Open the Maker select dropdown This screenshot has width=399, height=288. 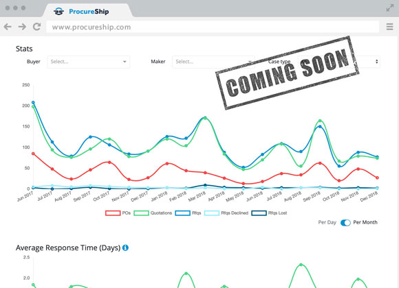(x=213, y=62)
